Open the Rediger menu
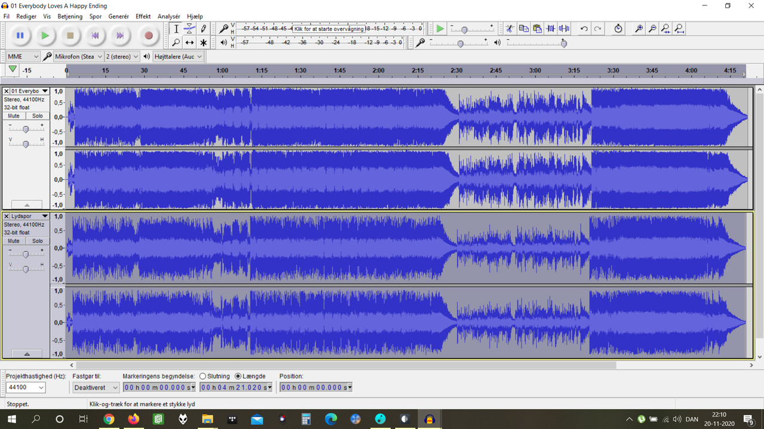Screen dimensions: 764x429 (x=26, y=16)
